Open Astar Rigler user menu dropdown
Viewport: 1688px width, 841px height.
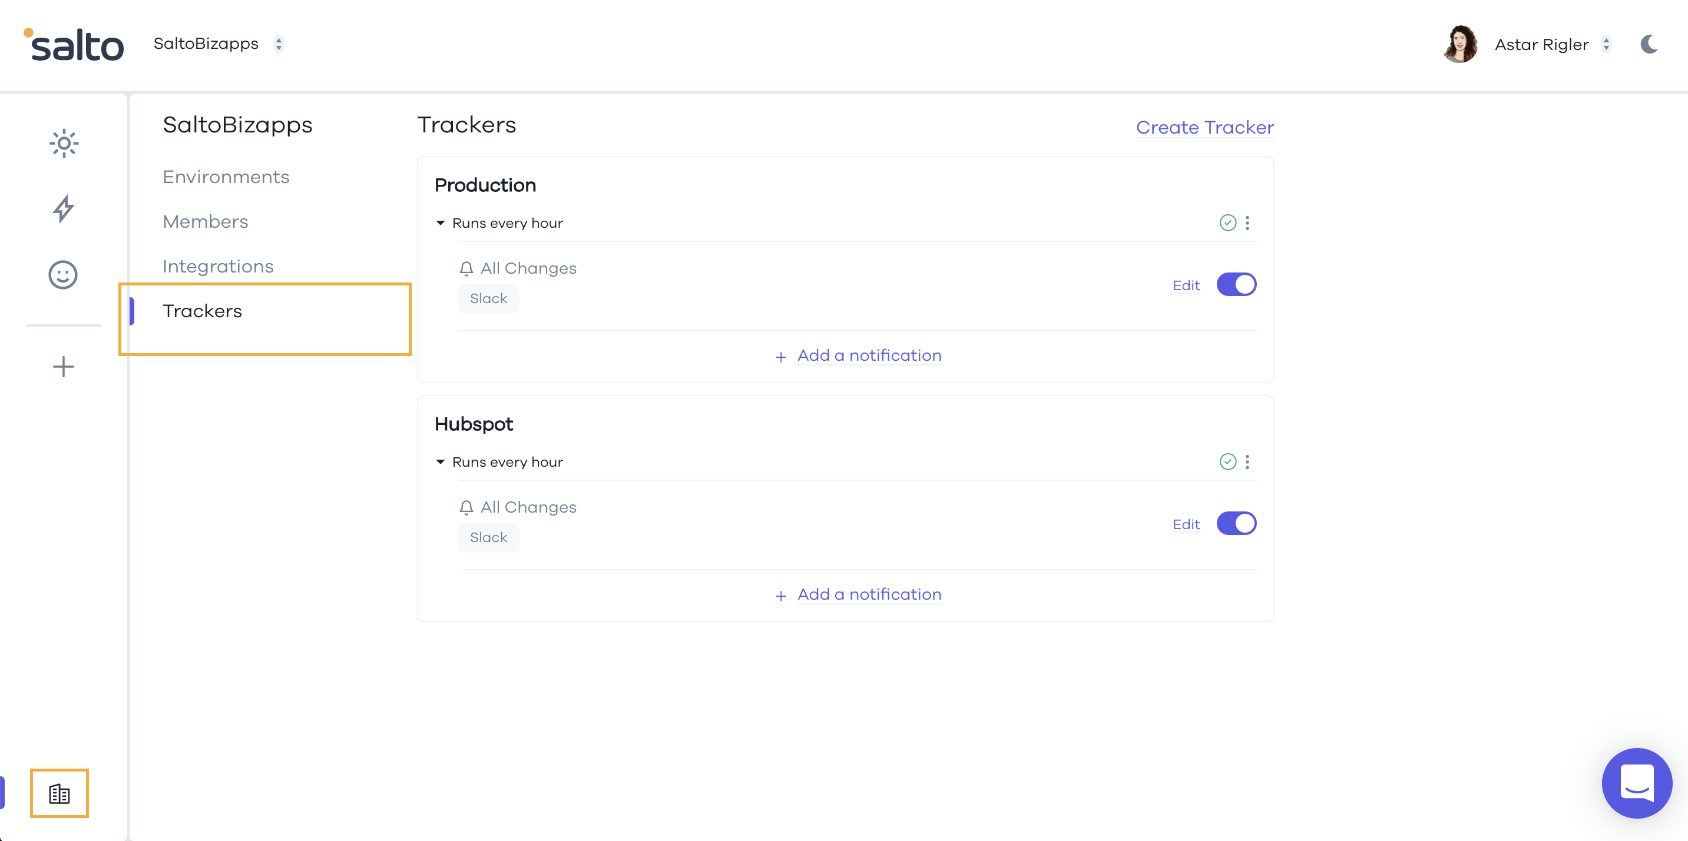1606,45
